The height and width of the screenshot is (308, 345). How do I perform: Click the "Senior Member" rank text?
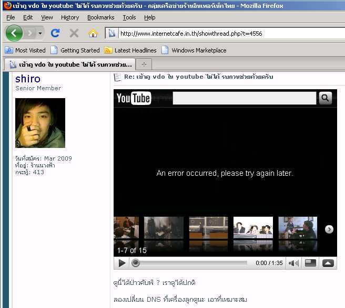(38, 88)
